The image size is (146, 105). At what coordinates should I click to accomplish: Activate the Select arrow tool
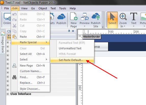point(112,20)
